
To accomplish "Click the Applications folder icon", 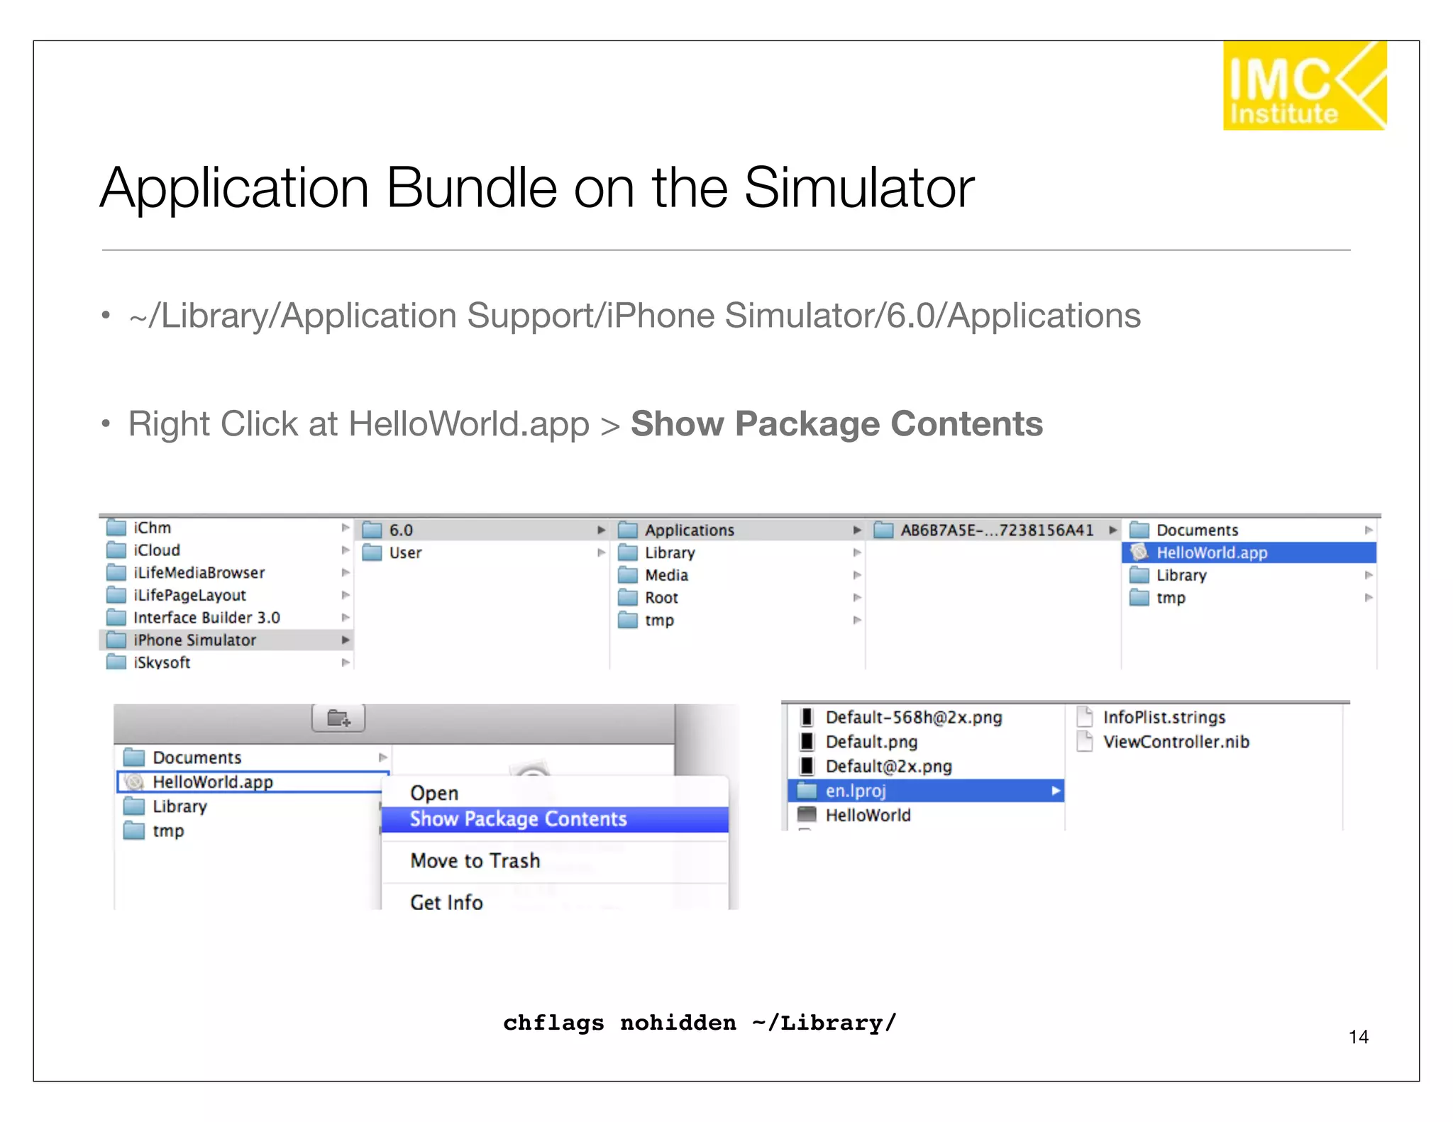I will [628, 531].
